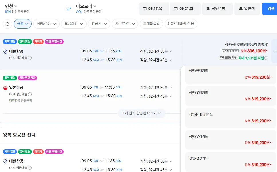
Task: Click the 검색 search button
Action: pyautogui.click(x=269, y=9)
